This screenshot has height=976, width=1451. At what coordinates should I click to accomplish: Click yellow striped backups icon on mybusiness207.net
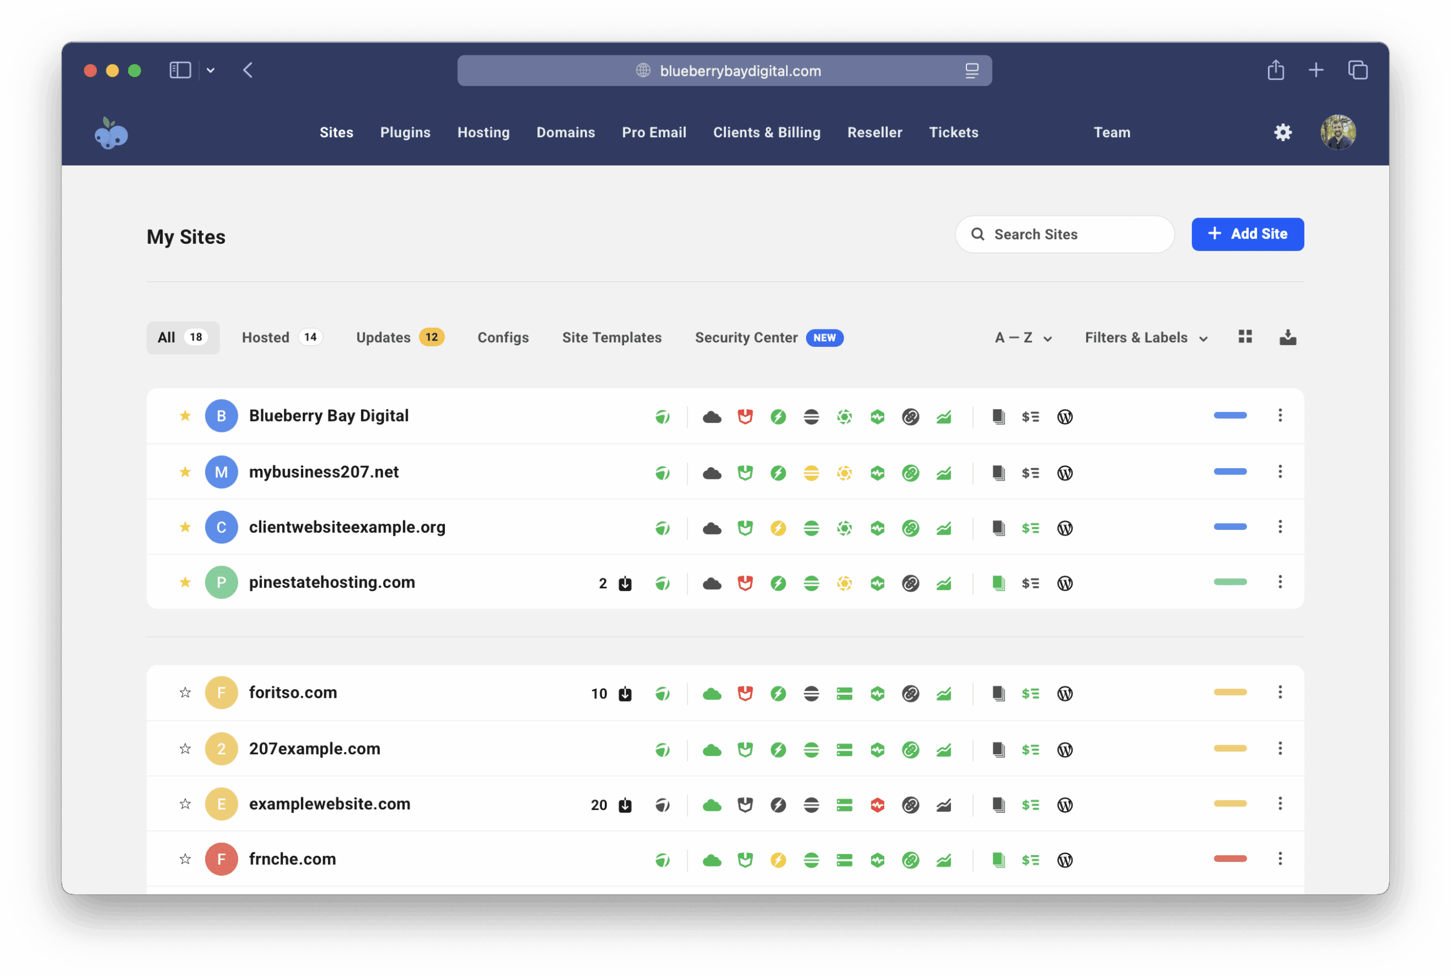coord(811,473)
